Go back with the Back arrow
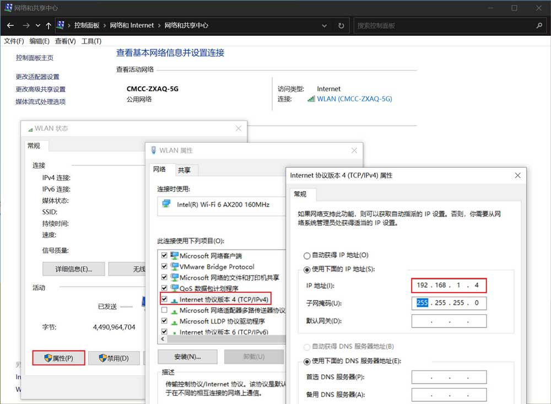 pyautogui.click(x=10, y=25)
